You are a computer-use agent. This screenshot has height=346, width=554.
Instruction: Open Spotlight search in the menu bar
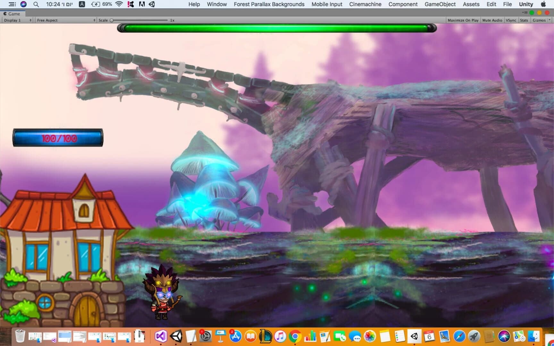(36, 4)
